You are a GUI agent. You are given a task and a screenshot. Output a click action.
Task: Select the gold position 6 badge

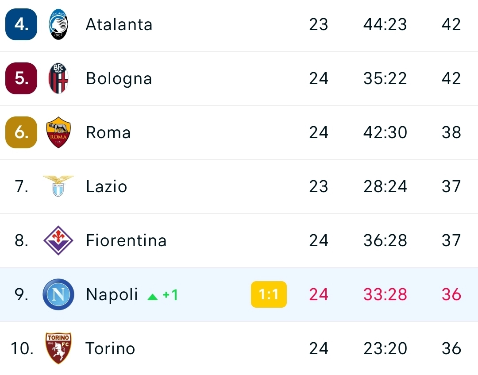[21, 132]
